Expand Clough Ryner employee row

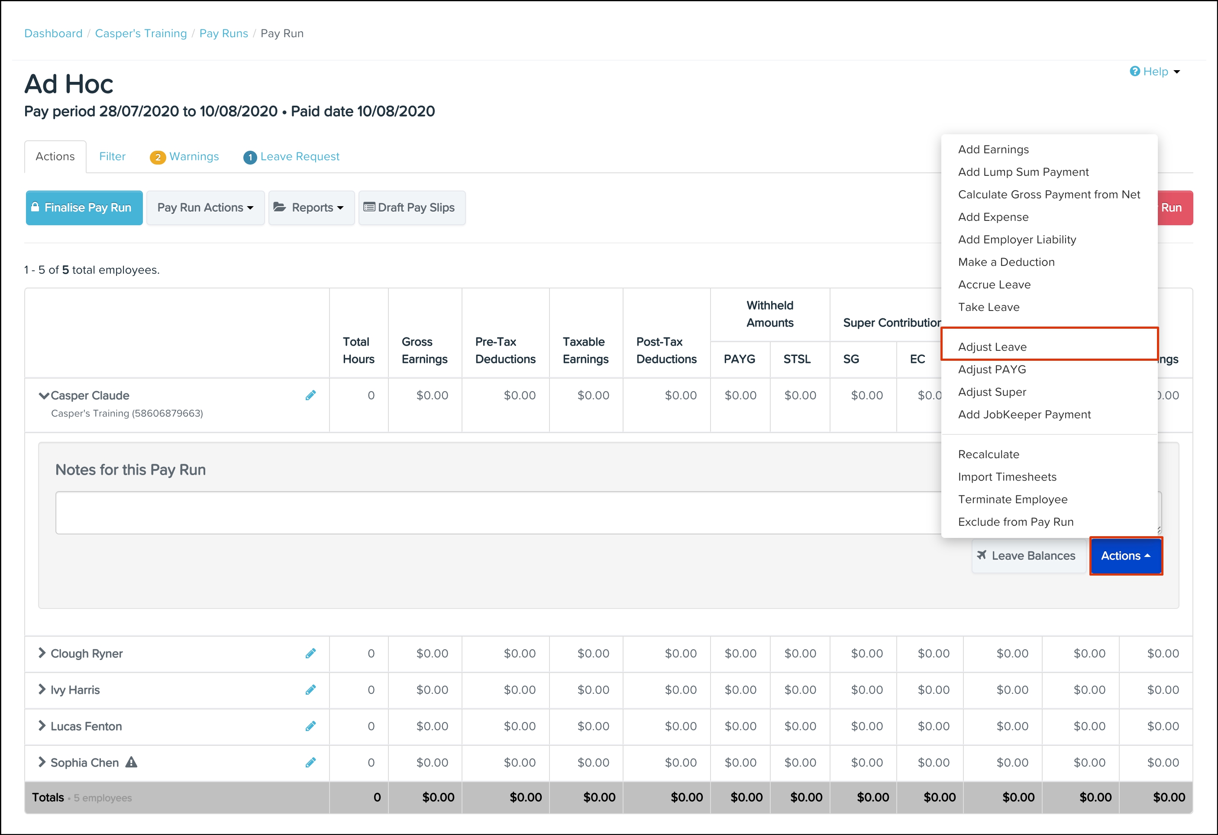tap(42, 653)
